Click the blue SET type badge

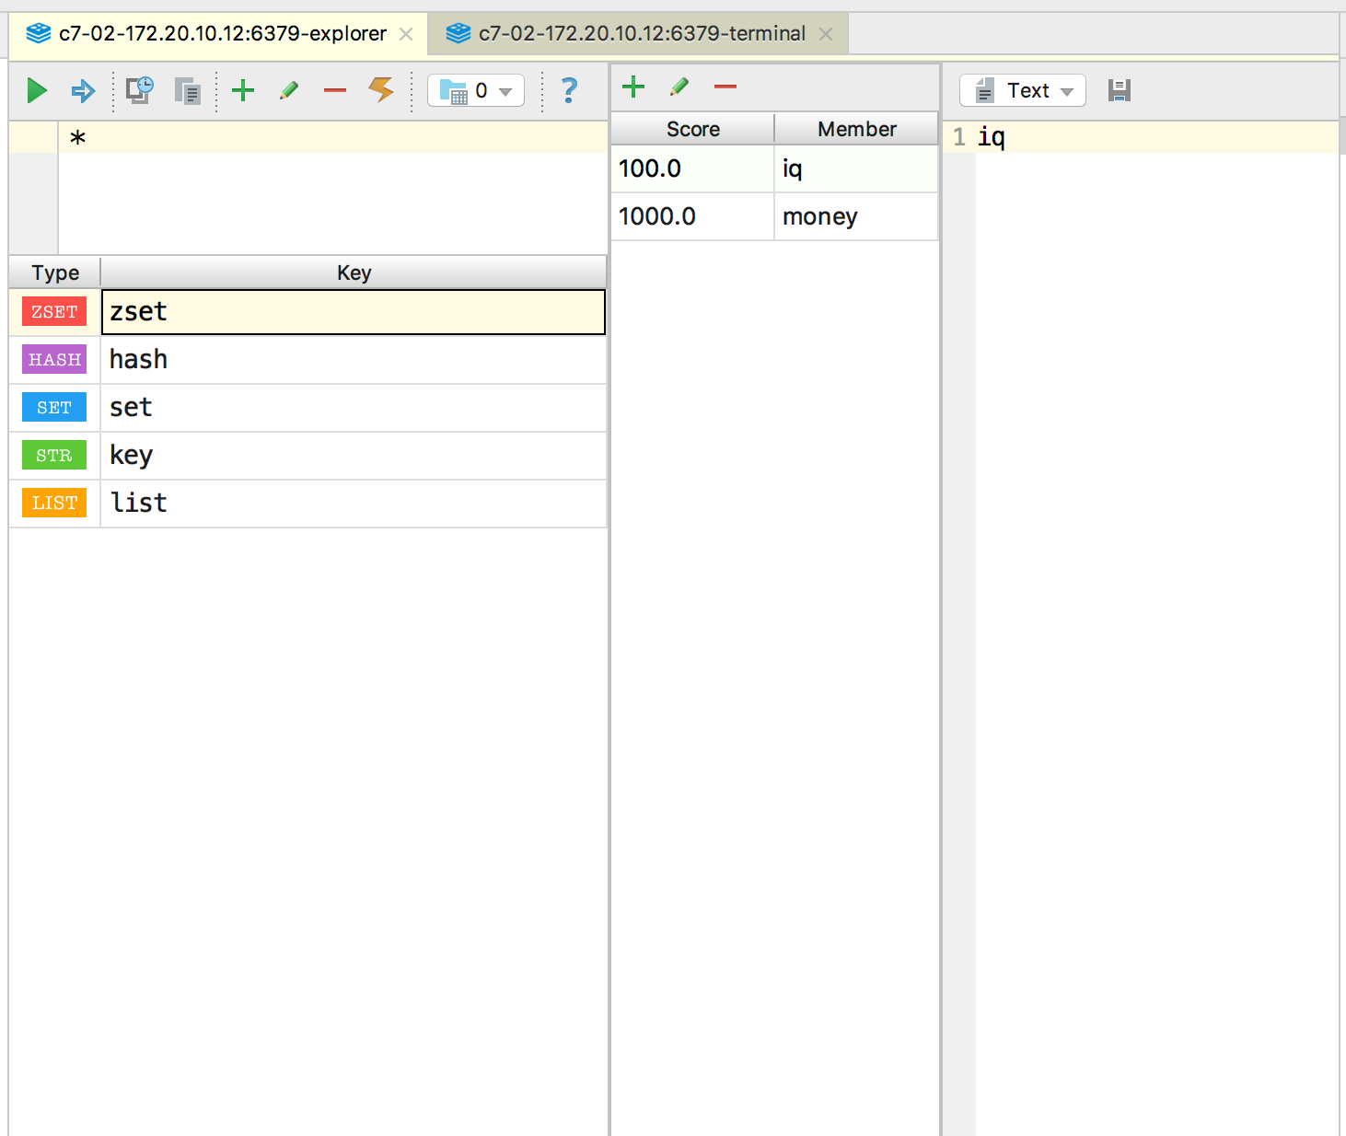pos(54,408)
